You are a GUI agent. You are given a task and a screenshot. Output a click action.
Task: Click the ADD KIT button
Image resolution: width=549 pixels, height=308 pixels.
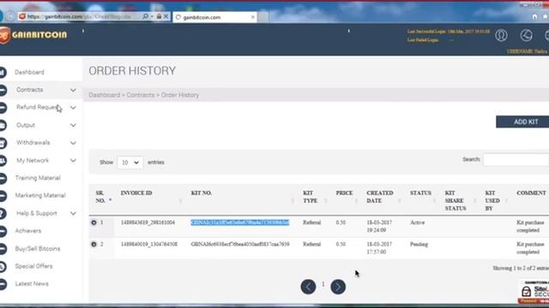pyautogui.click(x=522, y=121)
